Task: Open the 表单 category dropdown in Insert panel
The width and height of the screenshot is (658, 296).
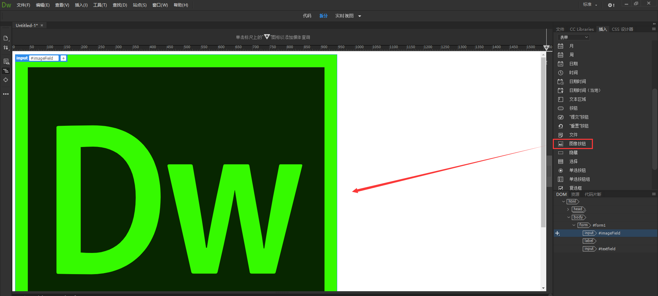Action: (574, 37)
